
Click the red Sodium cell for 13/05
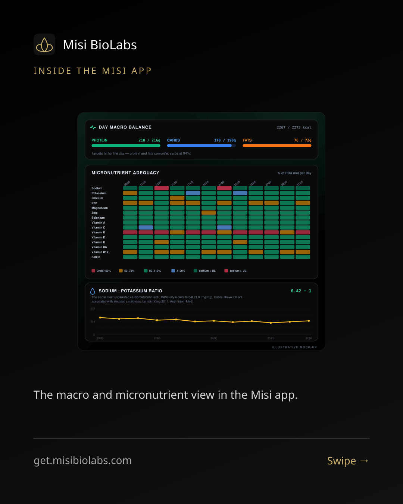[x=162, y=188]
